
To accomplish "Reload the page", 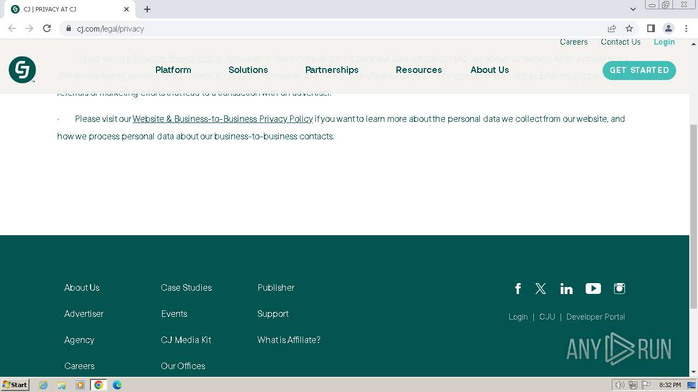I will (x=47, y=28).
